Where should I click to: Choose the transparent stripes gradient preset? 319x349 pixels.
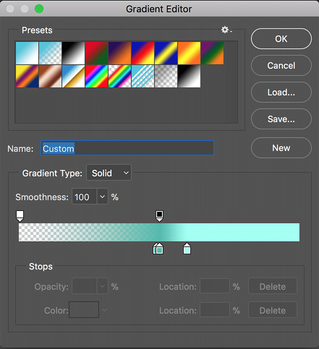tap(143, 76)
